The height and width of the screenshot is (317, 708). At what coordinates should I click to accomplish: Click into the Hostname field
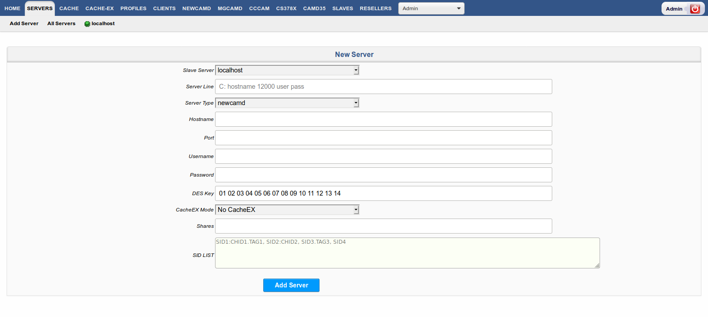[x=384, y=119]
